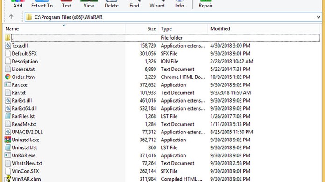The width and height of the screenshot is (325, 182).
Task: Click the file name Descript.ion
Action: pyautogui.click(x=25, y=61)
